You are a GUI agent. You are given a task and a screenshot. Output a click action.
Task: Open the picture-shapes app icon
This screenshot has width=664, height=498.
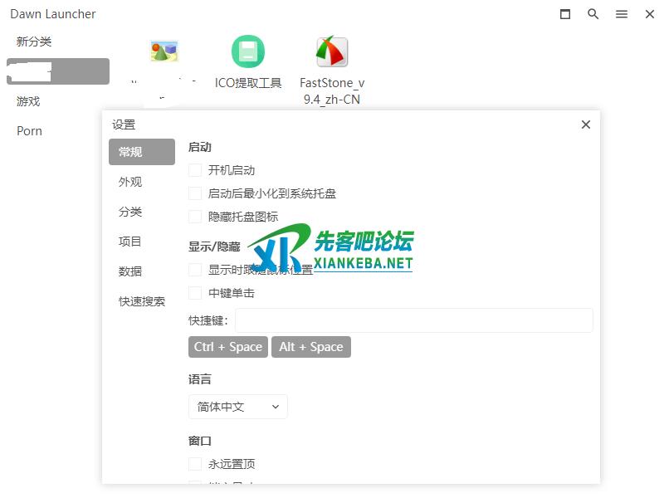click(x=164, y=52)
